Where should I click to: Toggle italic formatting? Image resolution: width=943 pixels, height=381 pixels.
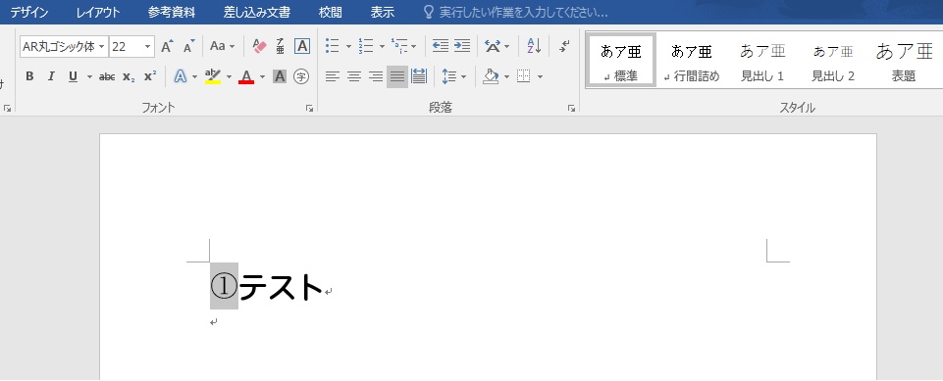tap(51, 76)
